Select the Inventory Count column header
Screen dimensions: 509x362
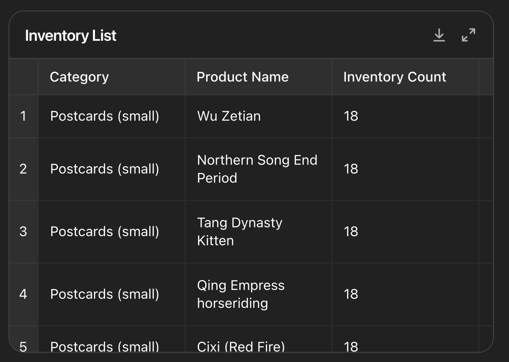[x=405, y=77]
